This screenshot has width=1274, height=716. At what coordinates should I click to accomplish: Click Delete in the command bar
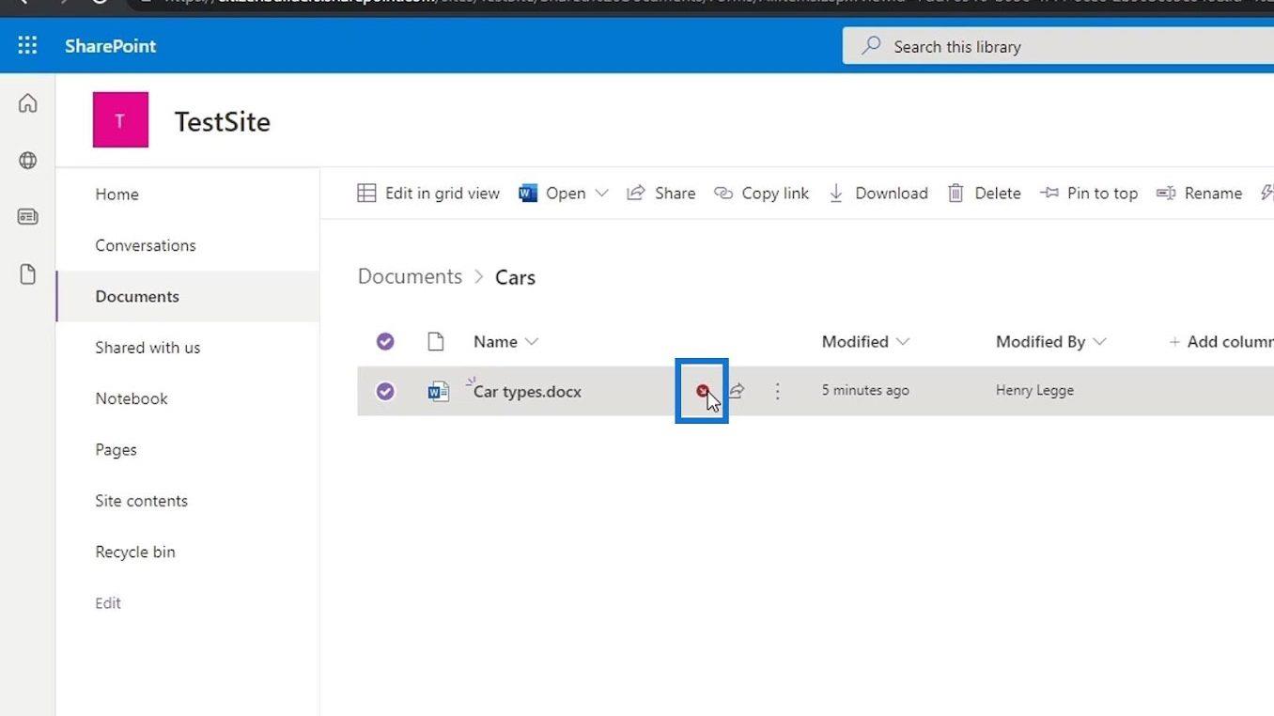(x=984, y=193)
